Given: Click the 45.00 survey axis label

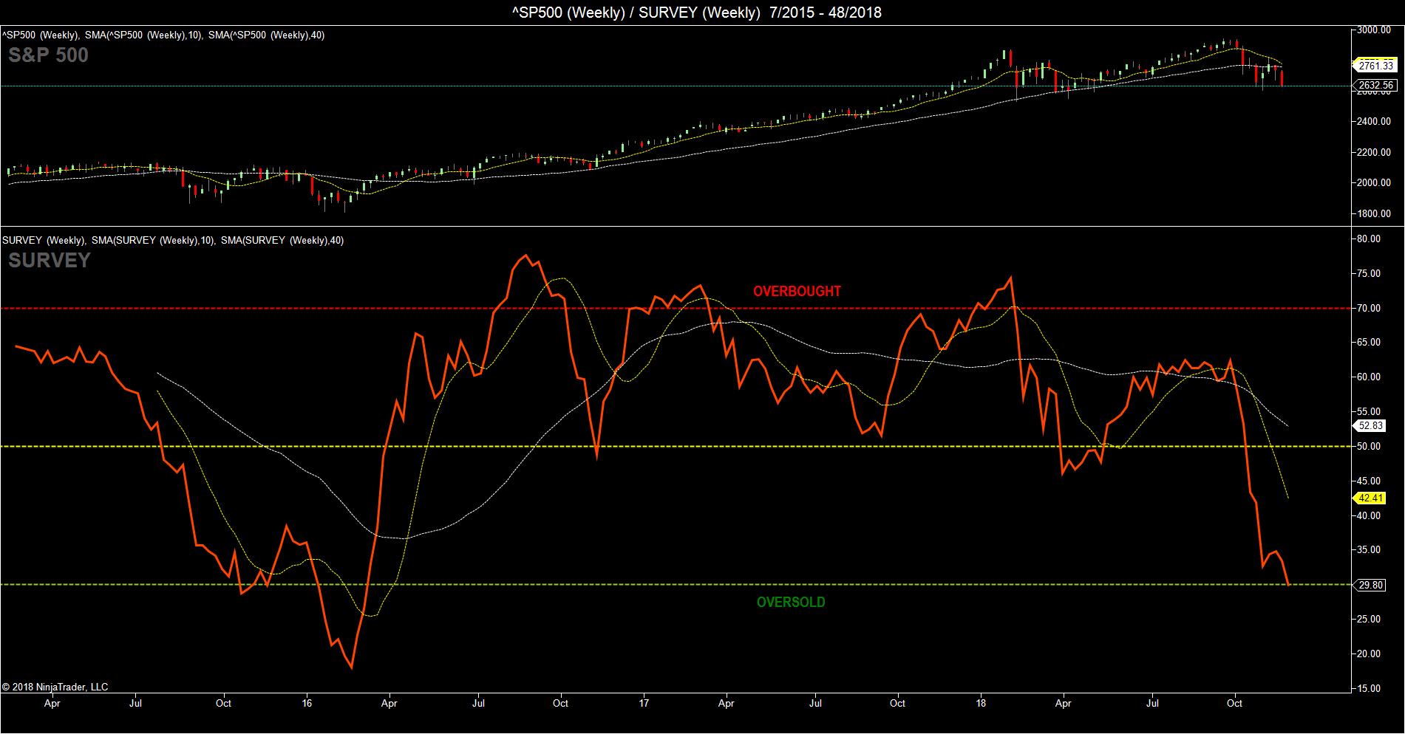Looking at the screenshot, I should 1370,481.
